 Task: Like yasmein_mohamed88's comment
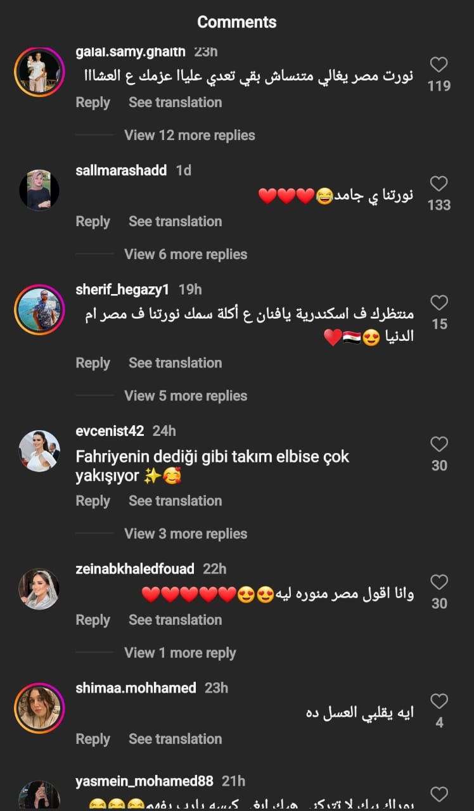pyautogui.click(x=439, y=795)
